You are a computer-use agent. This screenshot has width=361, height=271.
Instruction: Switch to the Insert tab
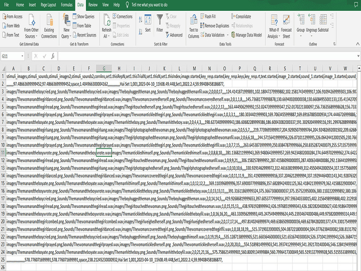click(x=32, y=5)
